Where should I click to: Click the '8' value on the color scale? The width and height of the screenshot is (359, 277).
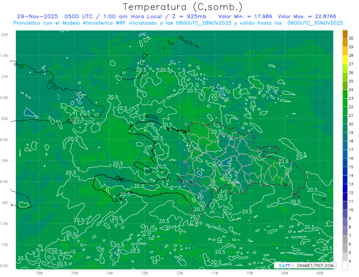(350, 227)
